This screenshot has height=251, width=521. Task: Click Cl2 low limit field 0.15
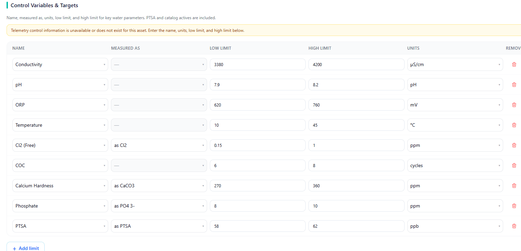click(258, 145)
